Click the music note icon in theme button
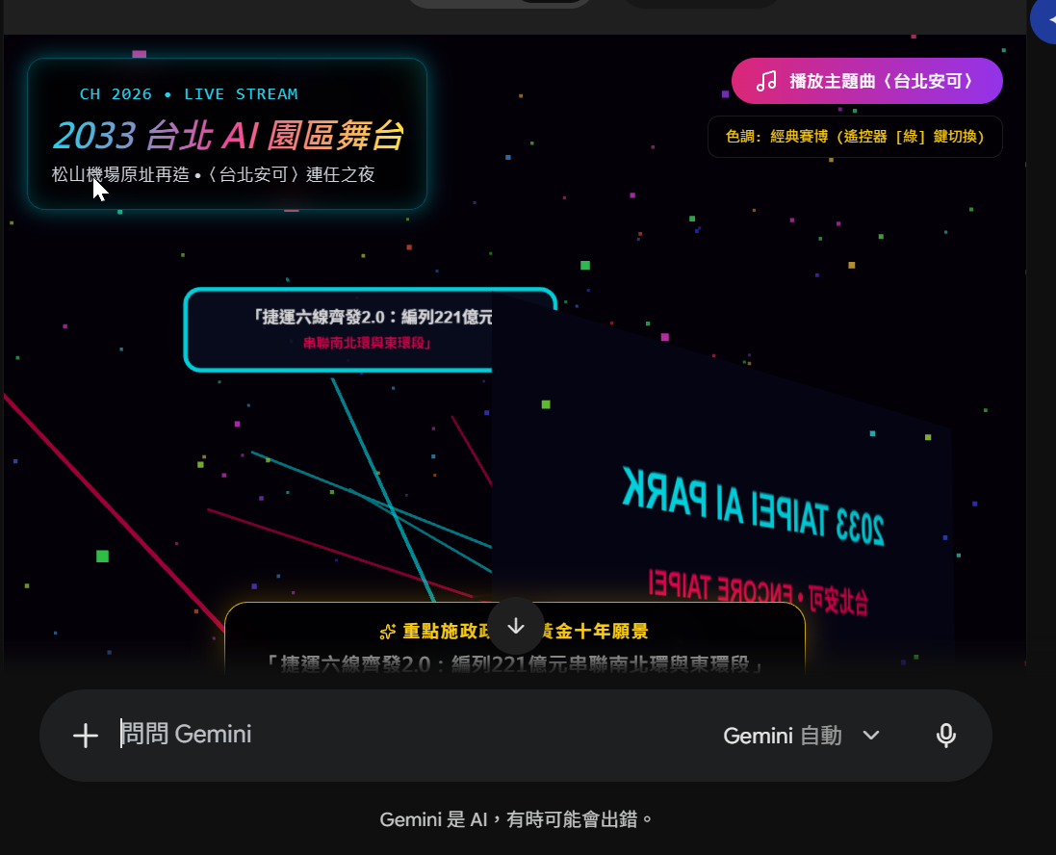The height and width of the screenshot is (855, 1056). coord(766,81)
